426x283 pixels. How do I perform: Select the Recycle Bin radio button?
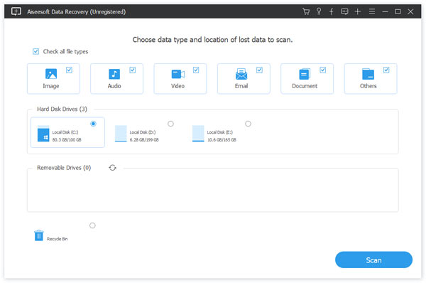[92, 225]
